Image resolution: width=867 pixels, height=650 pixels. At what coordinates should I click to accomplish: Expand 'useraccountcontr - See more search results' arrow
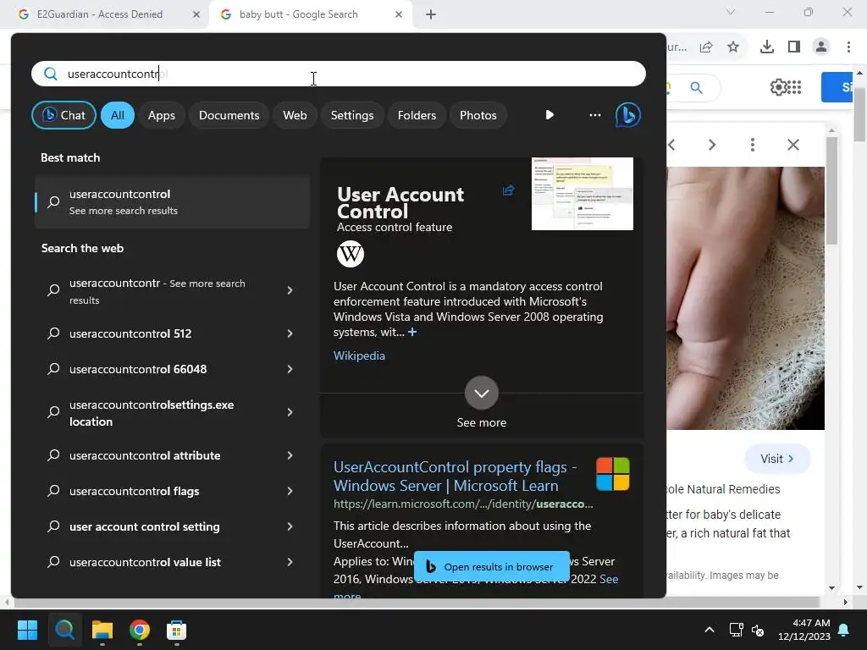click(x=290, y=291)
